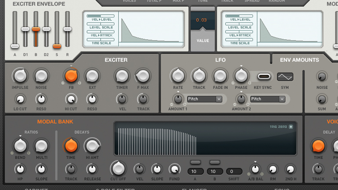Click the orange decay TIME knob

click(71, 146)
